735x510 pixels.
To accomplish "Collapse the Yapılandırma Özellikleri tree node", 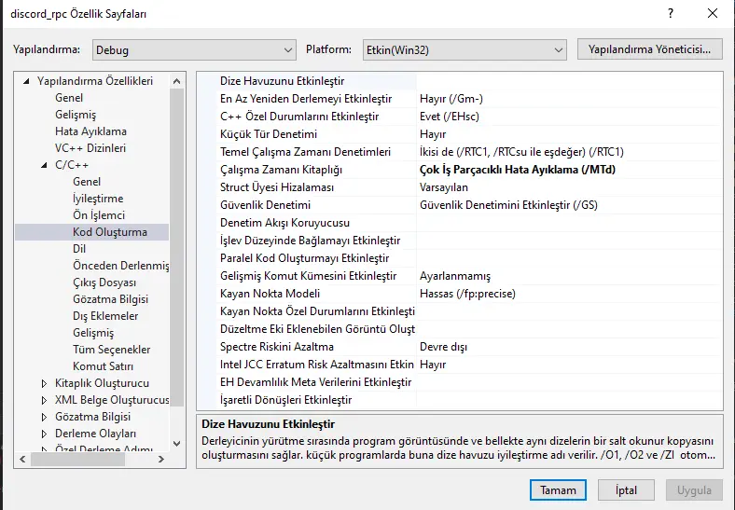I will tap(26, 81).
